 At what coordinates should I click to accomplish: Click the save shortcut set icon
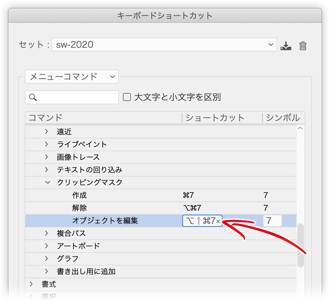286,46
